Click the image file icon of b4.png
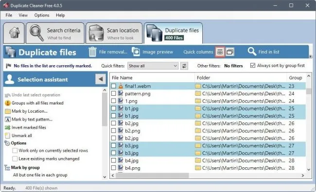 (121, 168)
